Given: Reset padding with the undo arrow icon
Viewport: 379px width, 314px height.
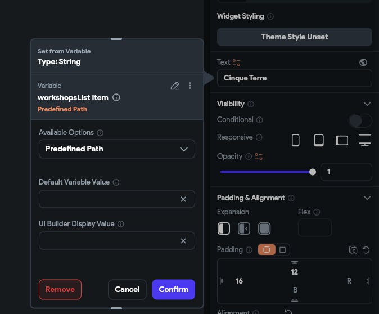Looking at the screenshot, I should [x=366, y=250].
